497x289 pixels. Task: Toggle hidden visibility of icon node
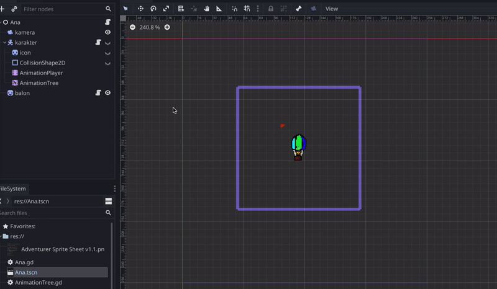click(107, 53)
